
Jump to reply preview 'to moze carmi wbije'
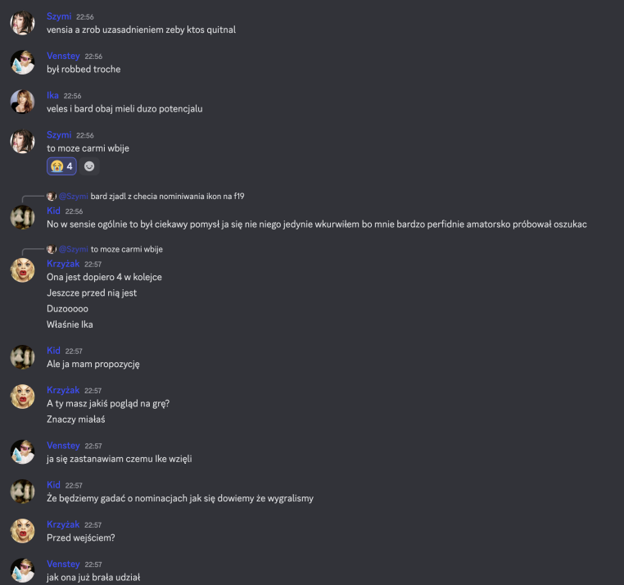(127, 249)
